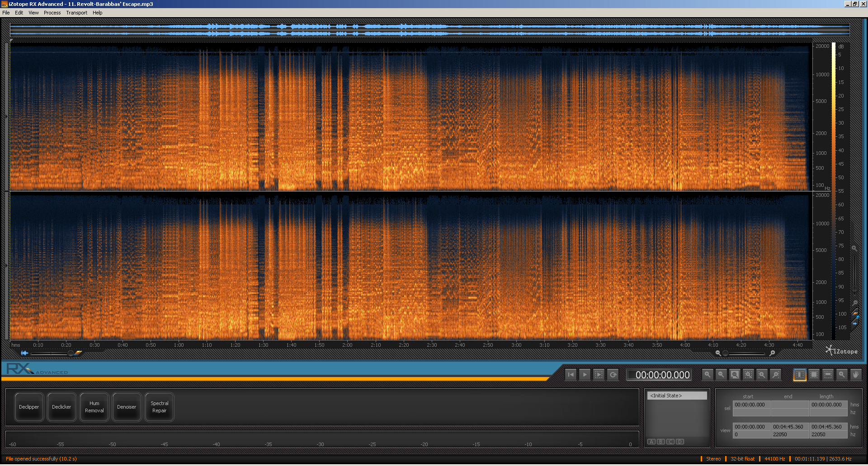The width and height of the screenshot is (868, 466).
Task: Open the Declipper module
Action: coord(29,407)
